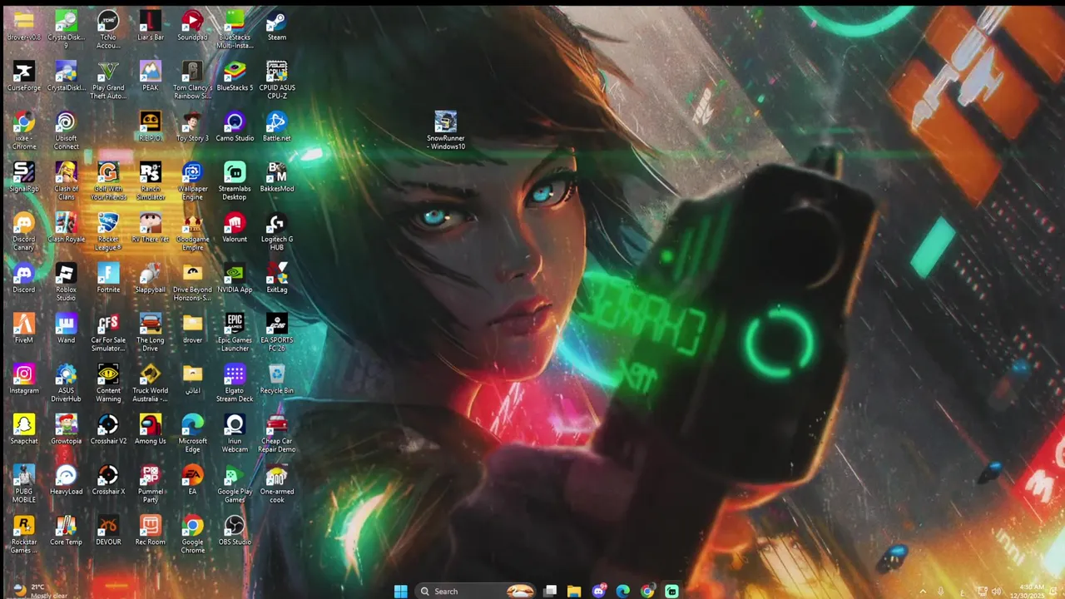Open BakkesMod from the desktop
Viewport: 1065px width, 599px height.
click(276, 177)
